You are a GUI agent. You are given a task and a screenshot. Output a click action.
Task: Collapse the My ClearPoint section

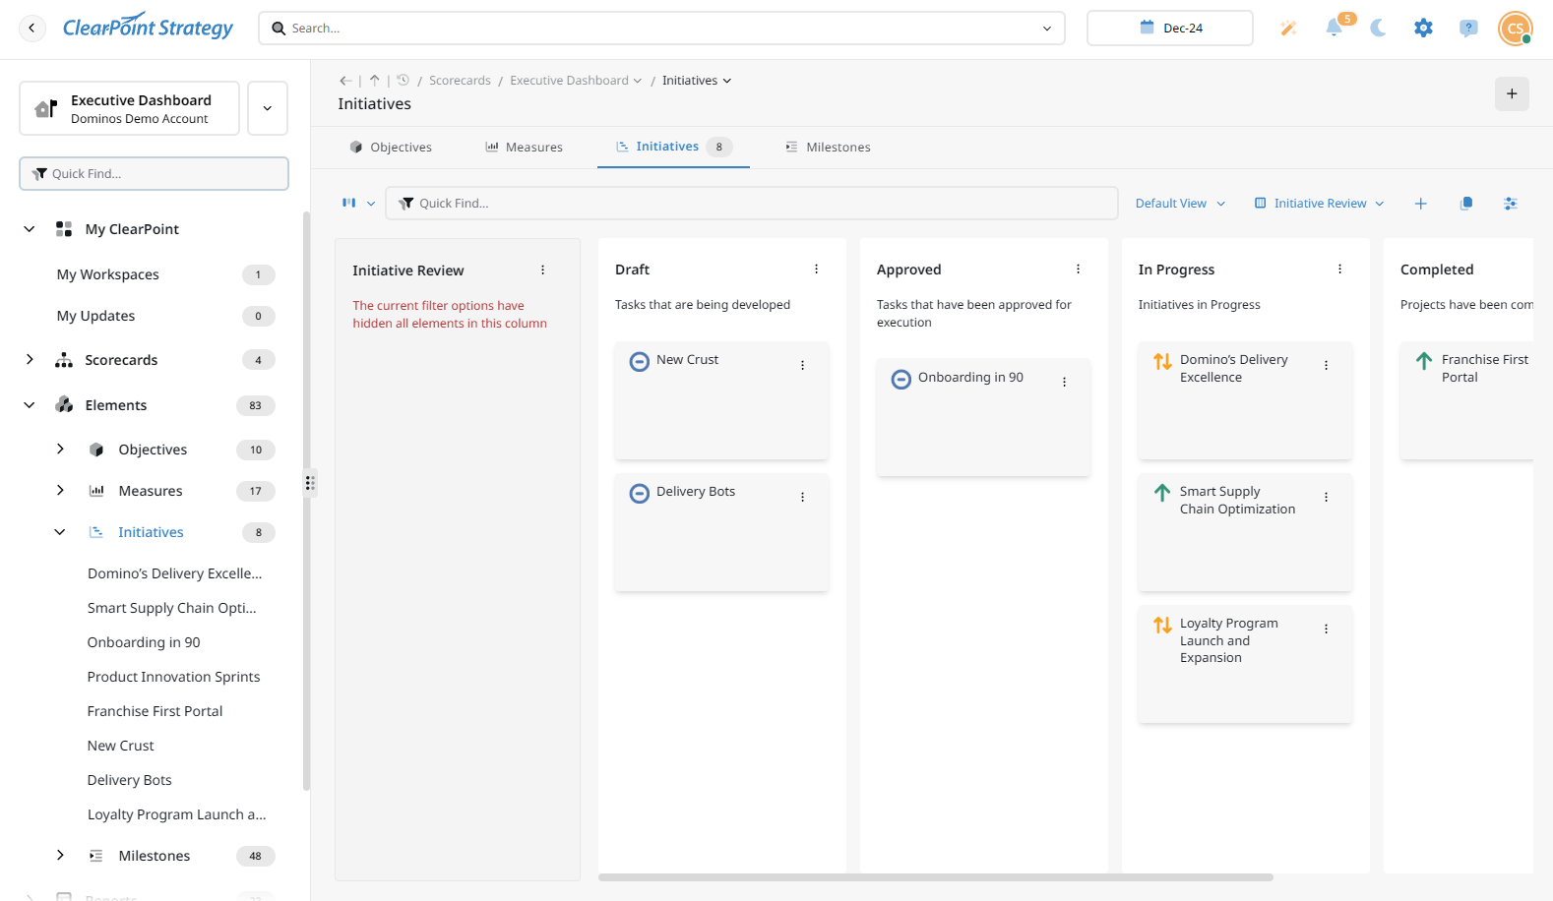(x=30, y=229)
